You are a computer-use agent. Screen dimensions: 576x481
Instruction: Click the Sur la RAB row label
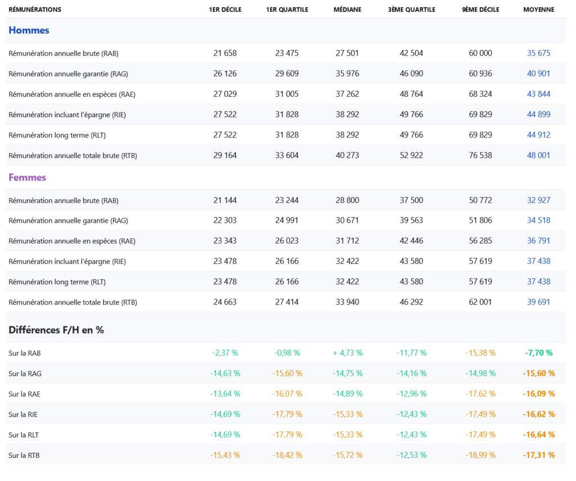pyautogui.click(x=25, y=353)
